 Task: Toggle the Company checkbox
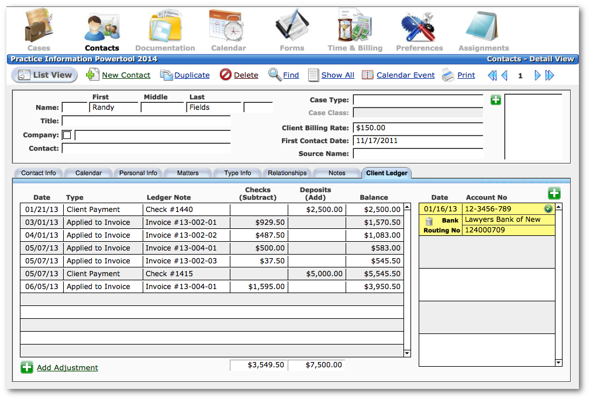coord(67,135)
